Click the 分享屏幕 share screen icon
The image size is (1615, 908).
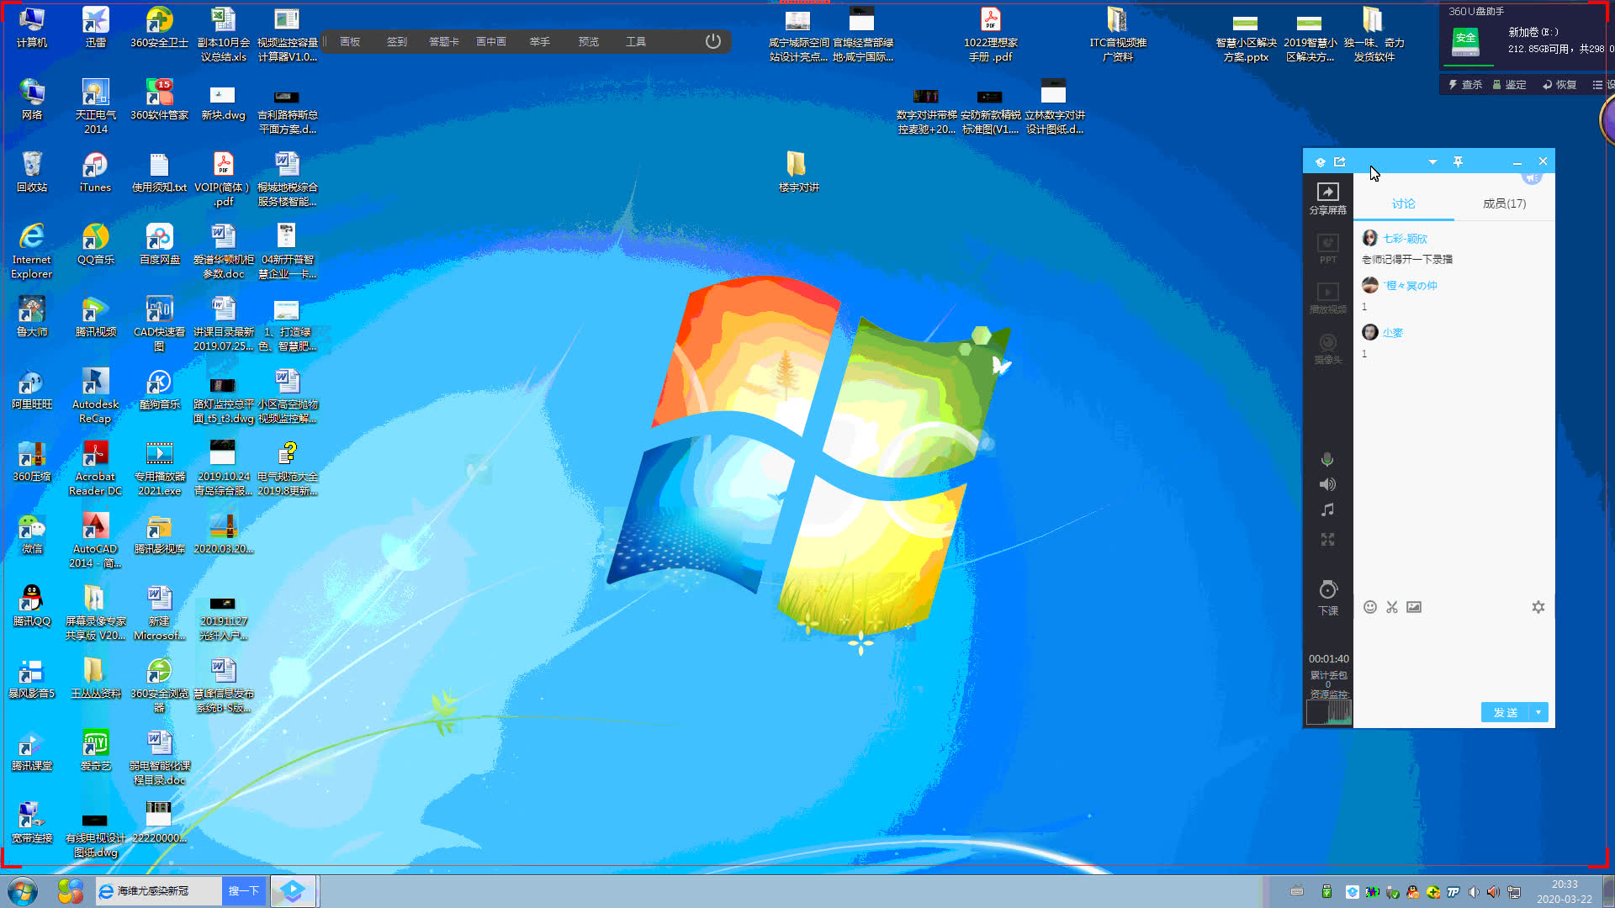point(1327,198)
